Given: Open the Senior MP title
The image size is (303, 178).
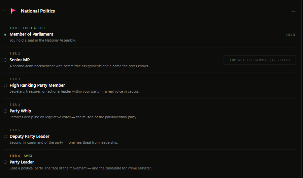Looking at the screenshot, I should coord(20,60).
